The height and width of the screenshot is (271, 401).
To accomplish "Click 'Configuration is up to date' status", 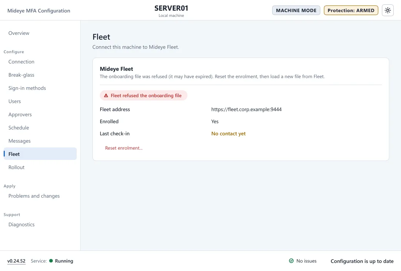I will point(362,261).
